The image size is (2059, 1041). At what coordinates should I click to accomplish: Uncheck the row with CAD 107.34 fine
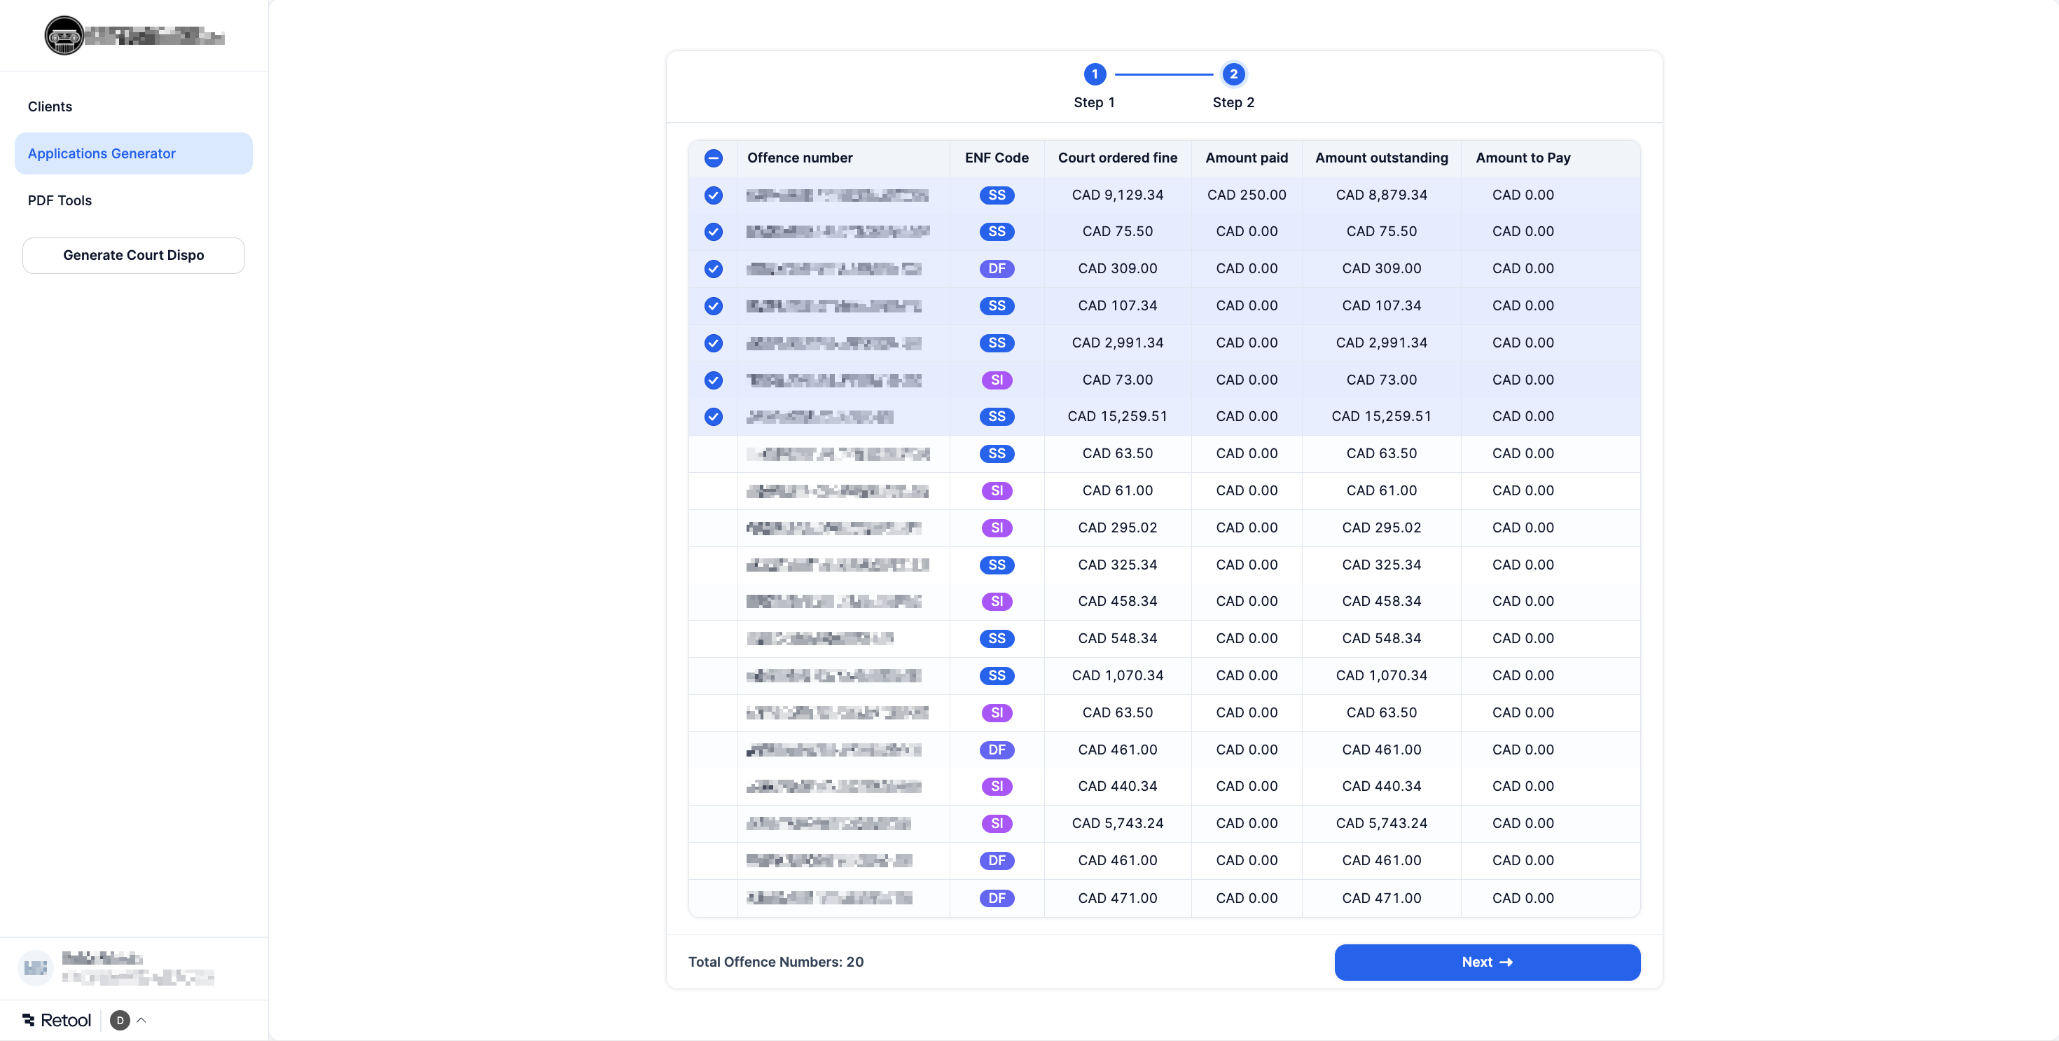pyautogui.click(x=713, y=306)
